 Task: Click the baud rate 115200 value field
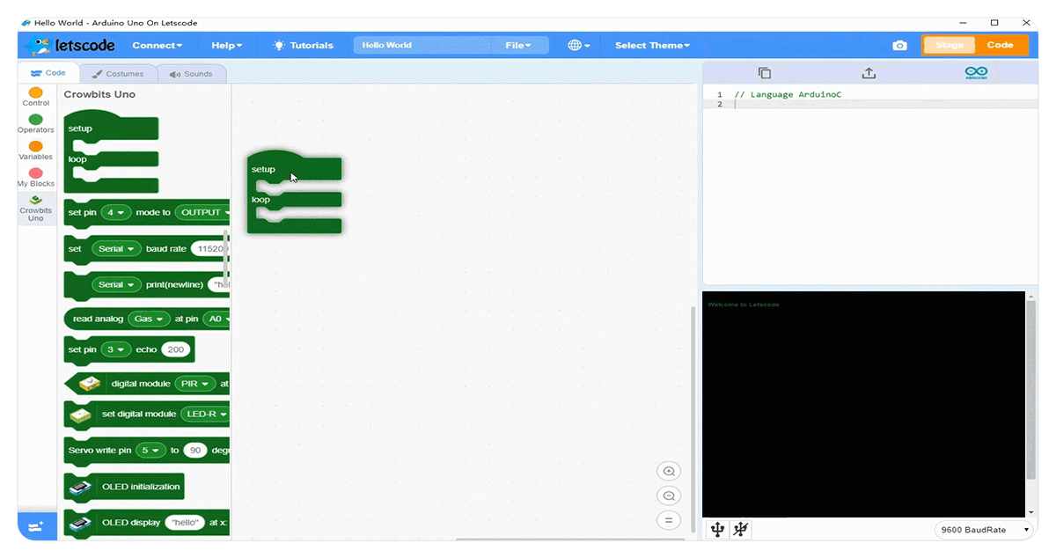[x=209, y=249]
